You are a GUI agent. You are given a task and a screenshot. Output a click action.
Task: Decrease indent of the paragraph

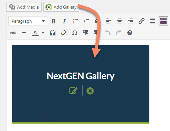[x=85, y=33]
